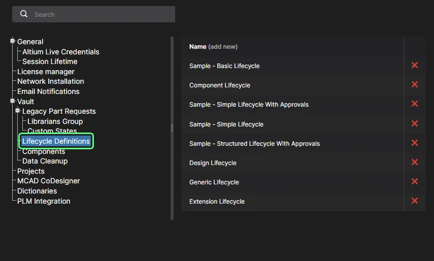Delete the Sample - Basic Lifecycle entry
434x261 pixels.
(x=415, y=66)
